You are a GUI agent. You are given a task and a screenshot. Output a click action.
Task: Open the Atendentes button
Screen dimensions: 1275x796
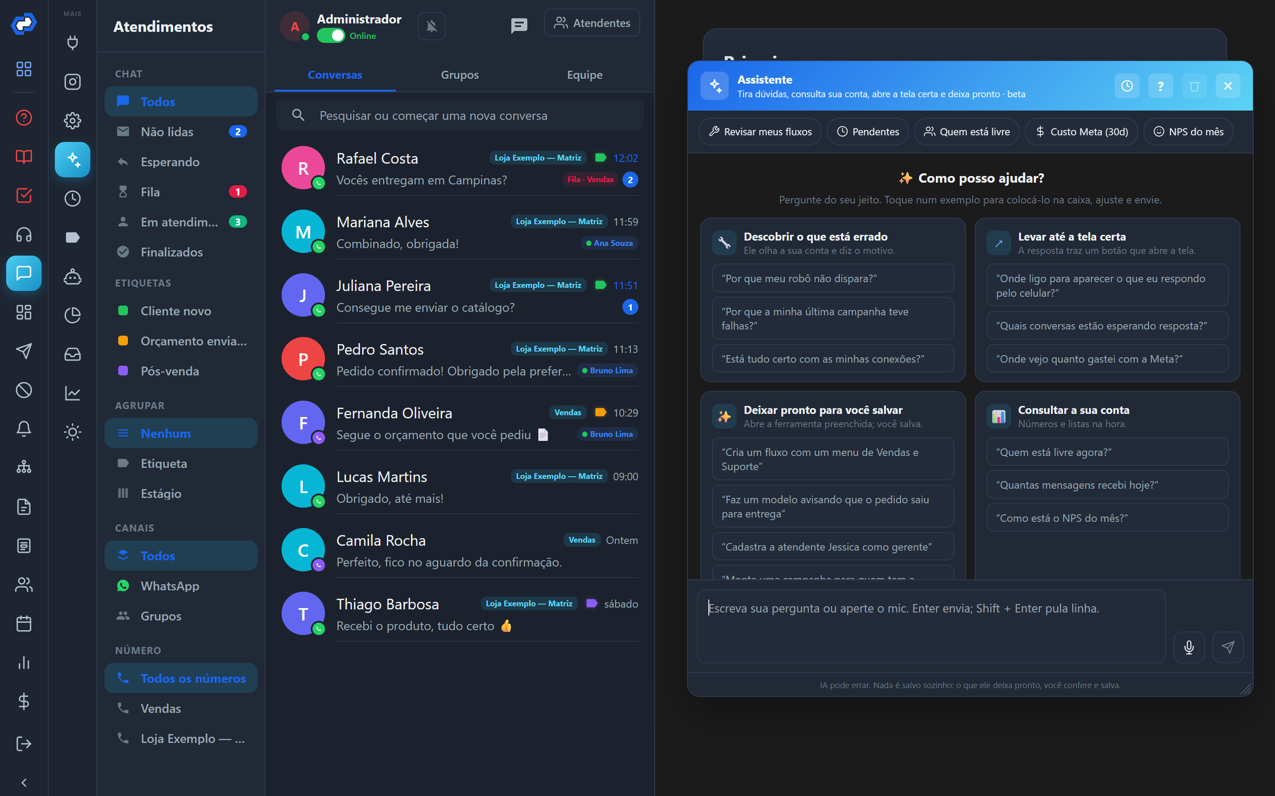(x=591, y=23)
